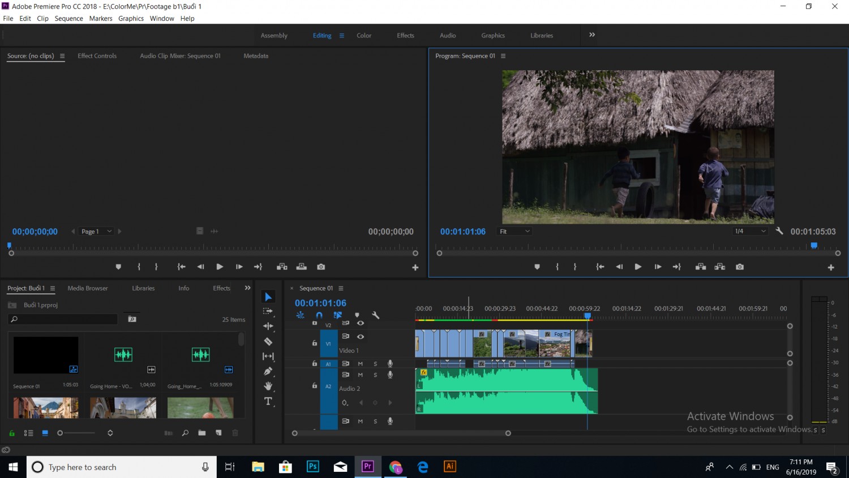This screenshot has width=849, height=478.
Task: Select the Selection tool arrow
Action: (268, 297)
